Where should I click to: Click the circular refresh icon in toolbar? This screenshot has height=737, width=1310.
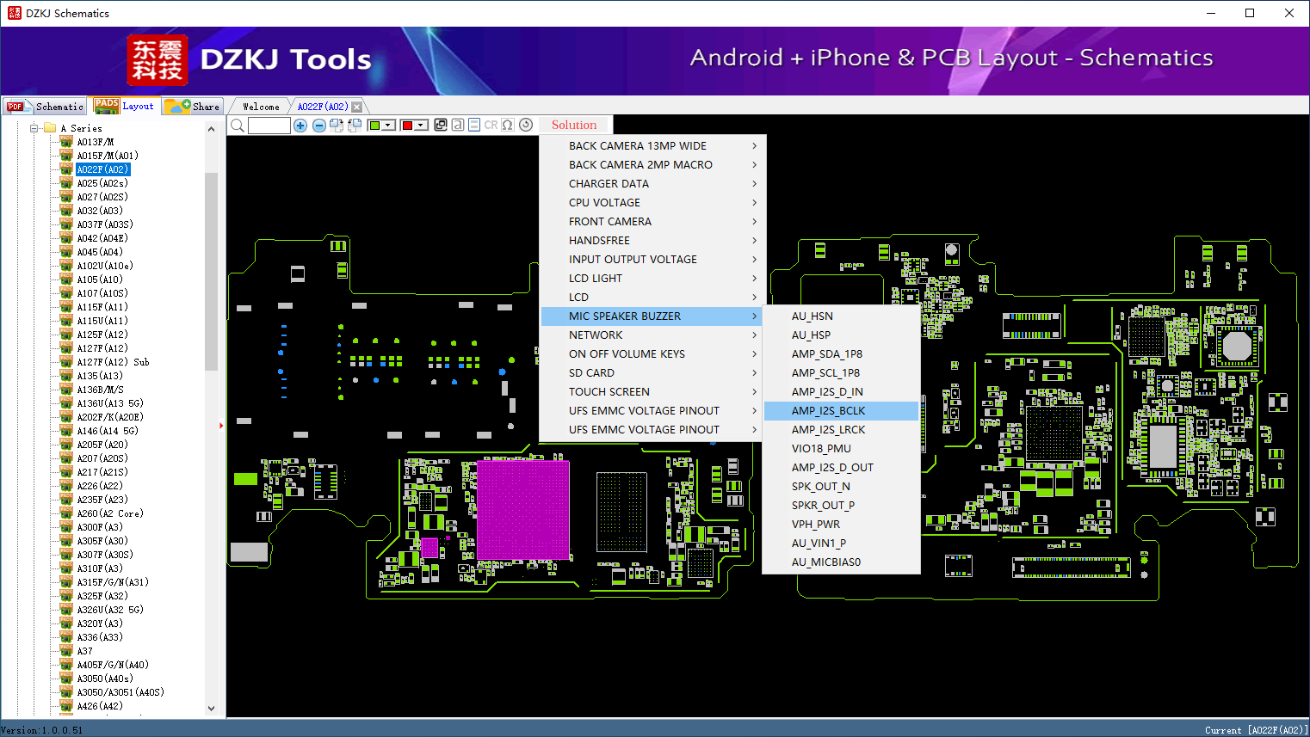point(526,125)
